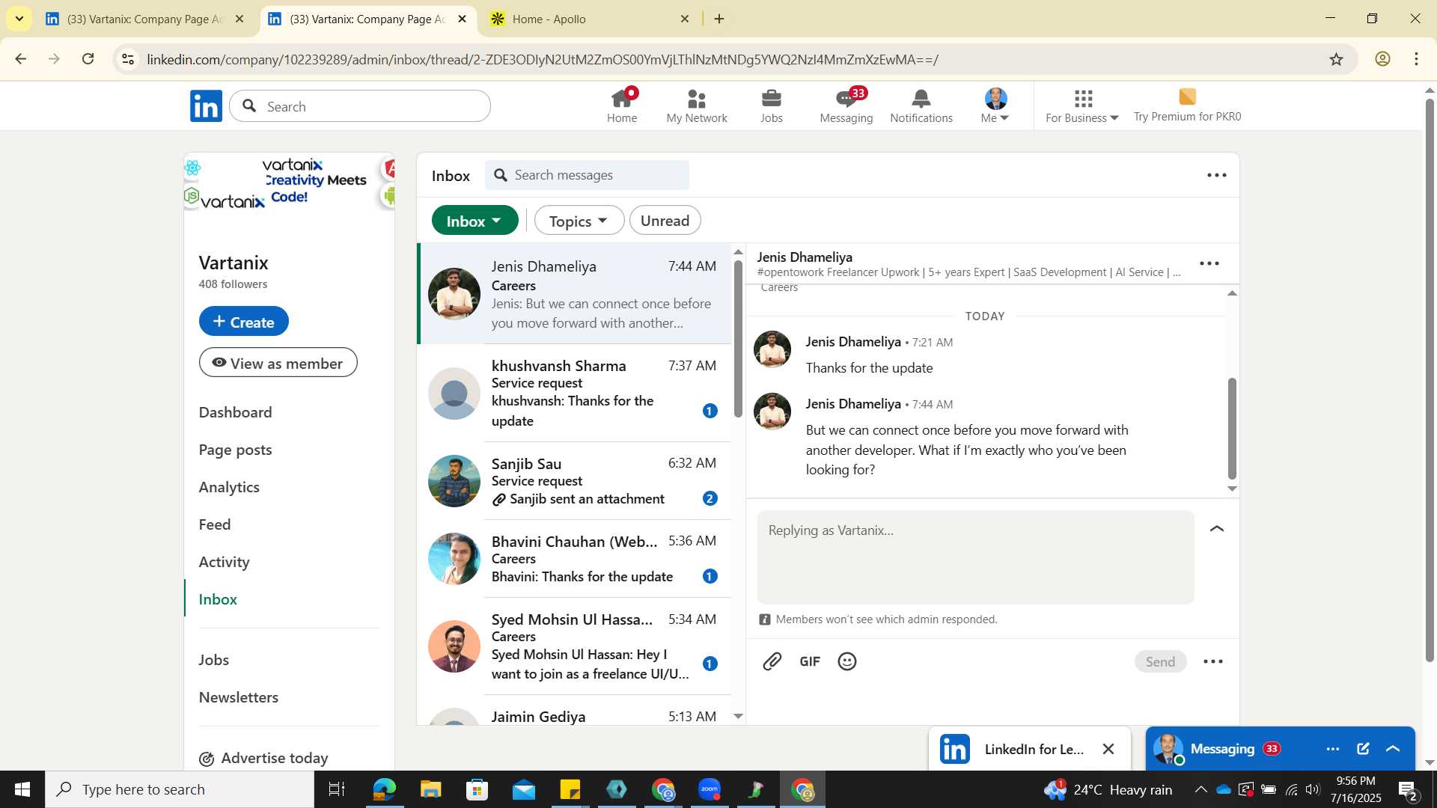Open Messaging overlay options ellipsis

point(1332,749)
